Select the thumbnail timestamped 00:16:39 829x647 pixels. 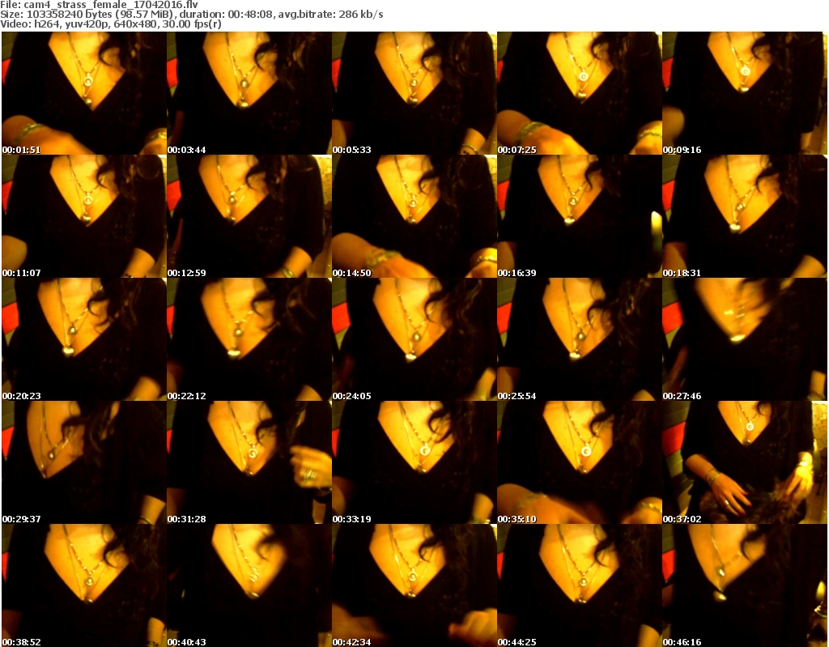coord(580,216)
